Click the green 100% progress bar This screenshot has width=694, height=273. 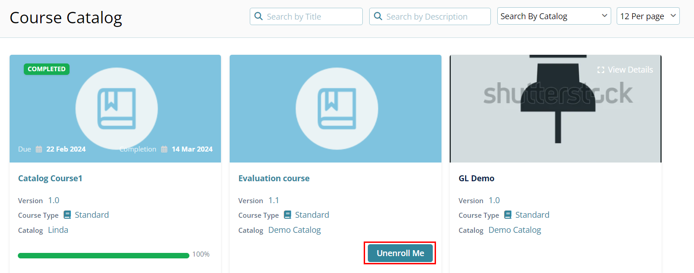coord(103,256)
